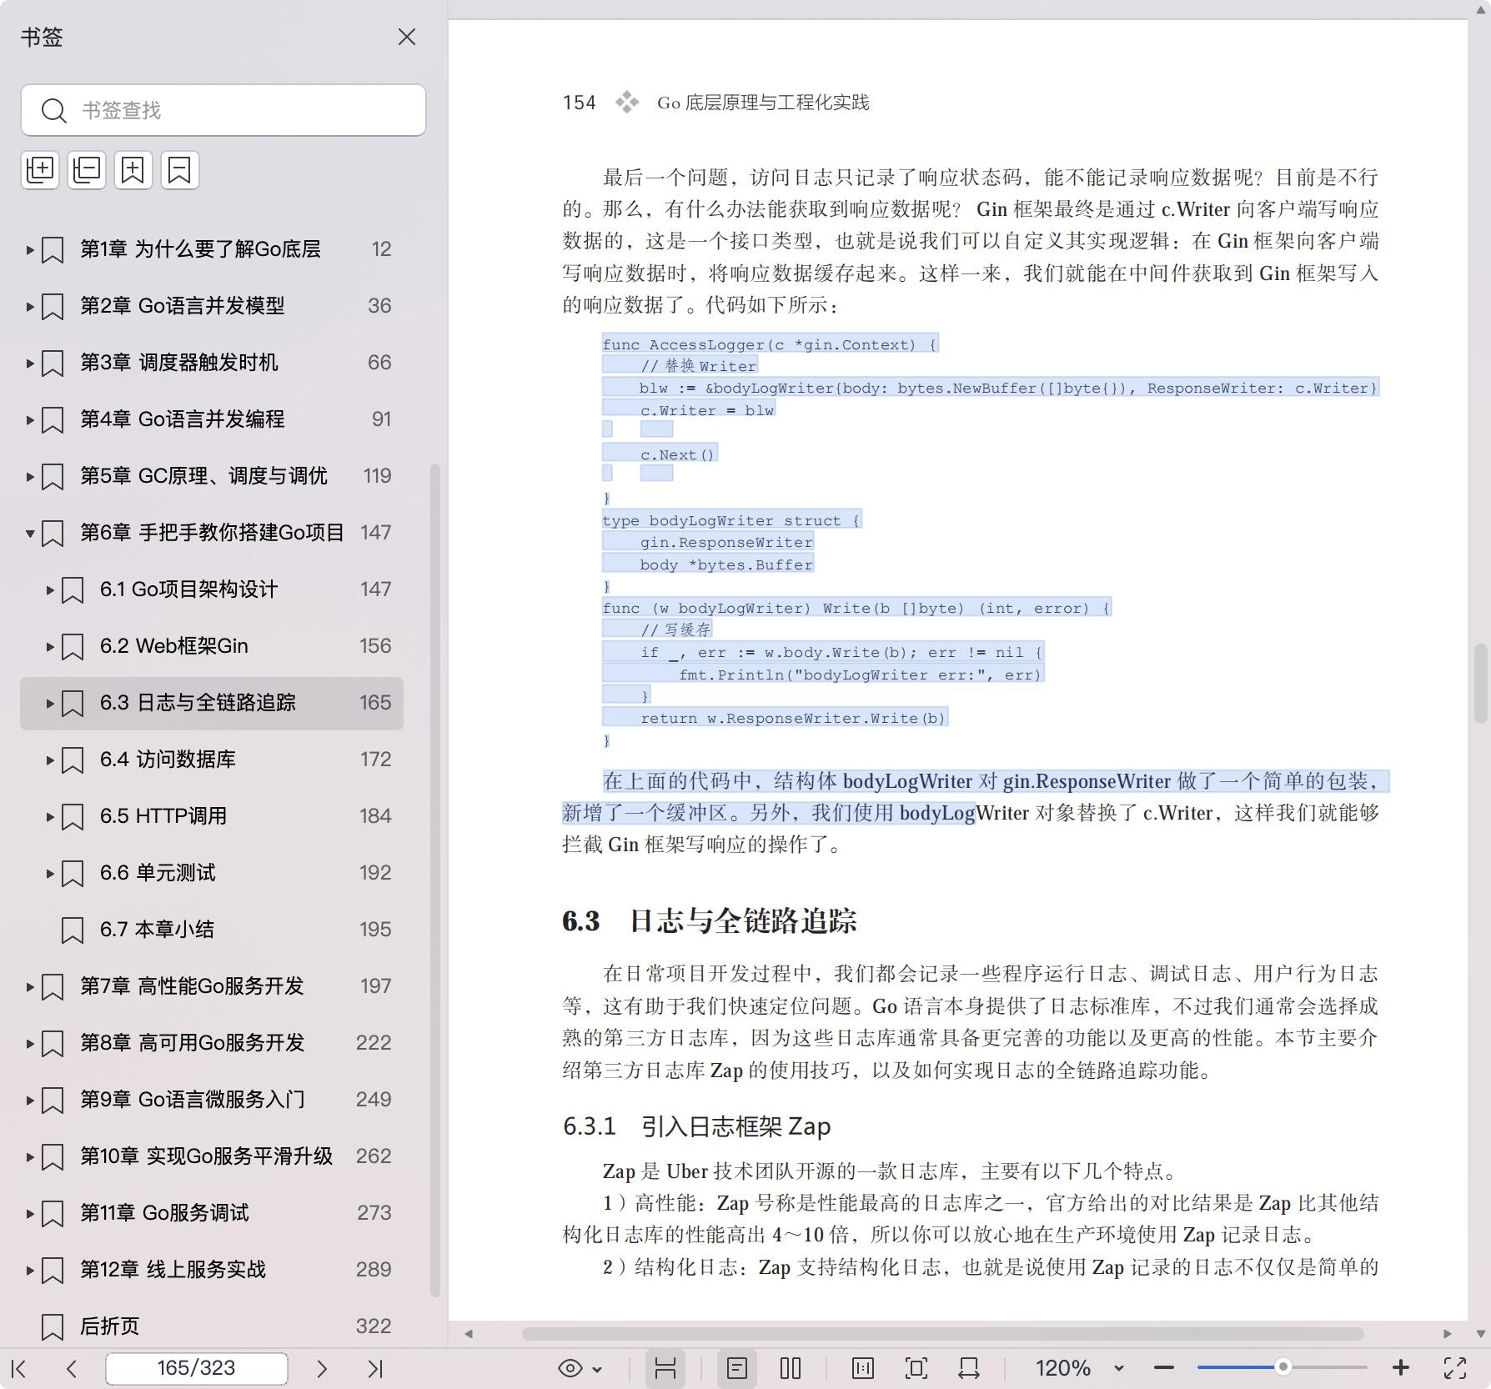
Task: Go to the last page
Action: pyautogui.click(x=375, y=1368)
